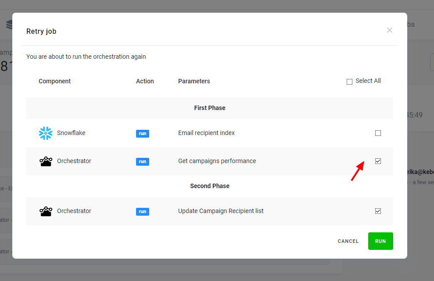
Task: Open the Update Campaign Recipient list parameter
Action: (221, 211)
